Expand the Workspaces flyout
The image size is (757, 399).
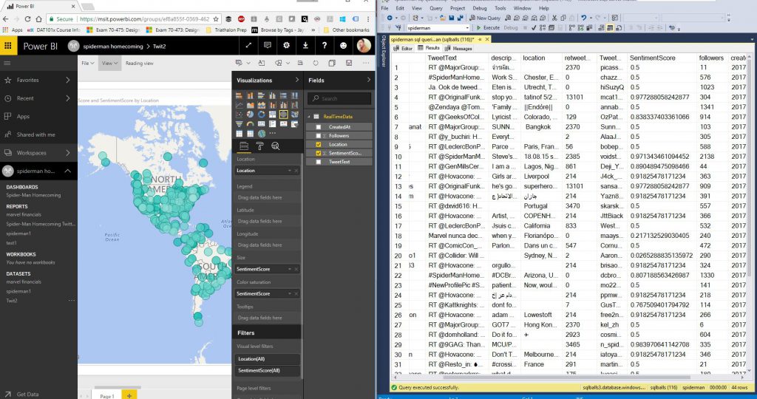click(67, 152)
